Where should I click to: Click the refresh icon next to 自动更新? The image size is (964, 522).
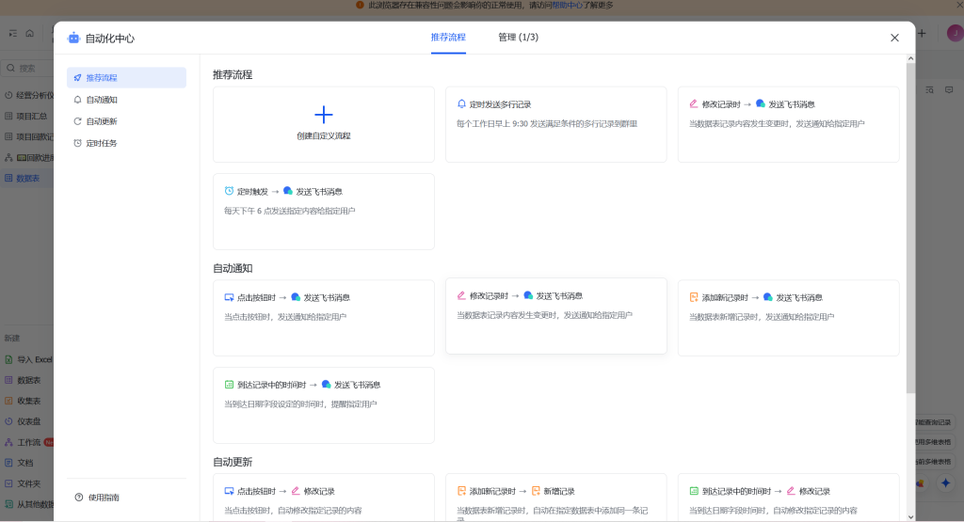[x=77, y=121]
